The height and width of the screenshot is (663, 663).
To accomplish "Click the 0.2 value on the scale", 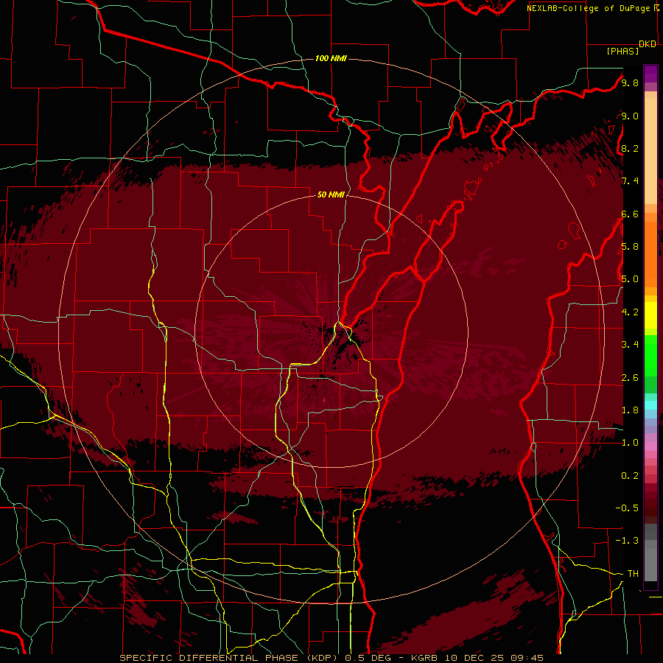I will 630,476.
